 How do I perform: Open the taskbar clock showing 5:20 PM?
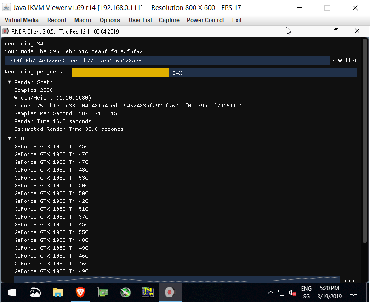pyautogui.click(x=330, y=292)
